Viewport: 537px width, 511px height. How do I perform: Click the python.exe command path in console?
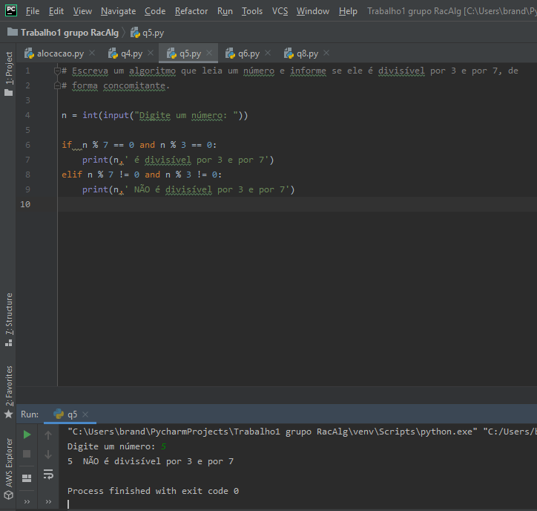pos(272,432)
